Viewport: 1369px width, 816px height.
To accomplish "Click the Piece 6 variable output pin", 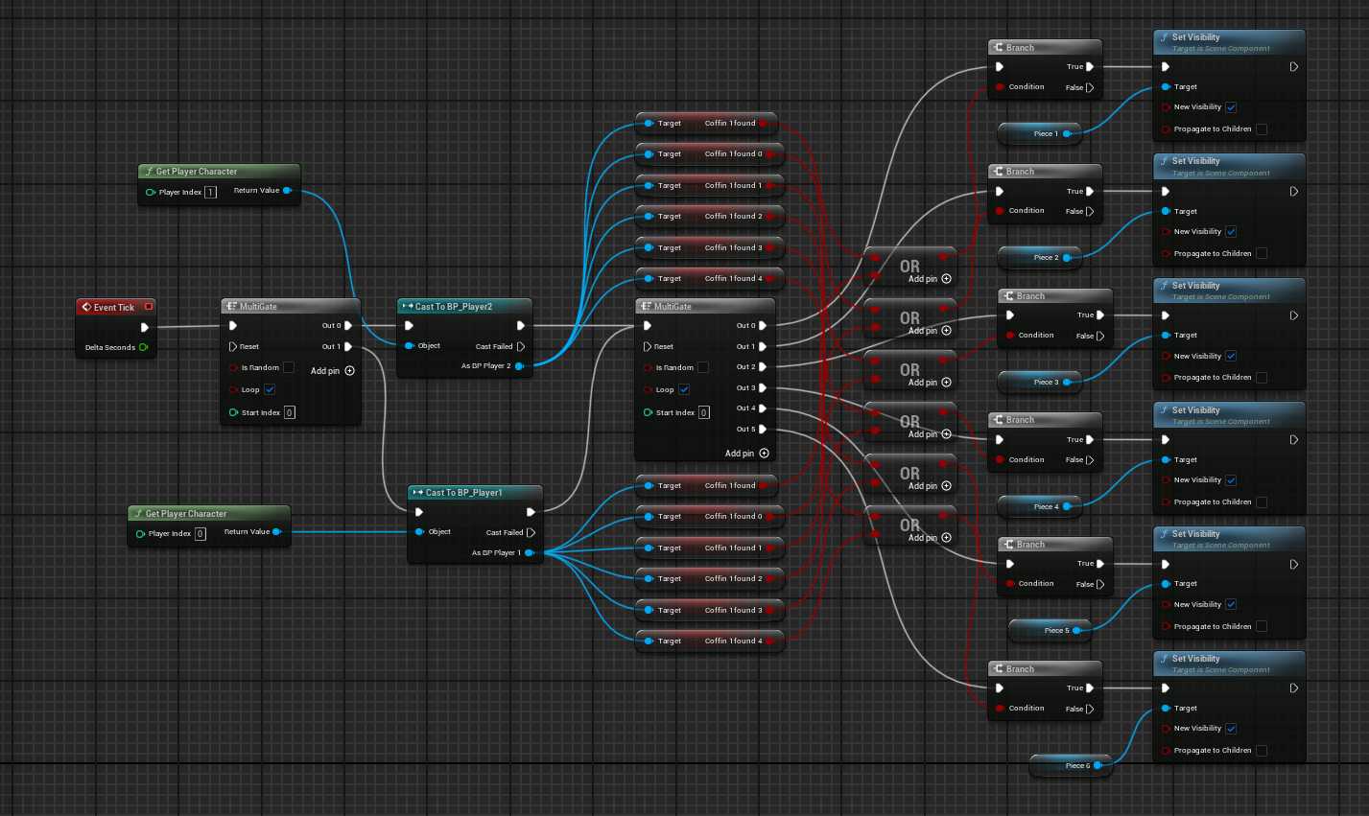I will click(1098, 765).
